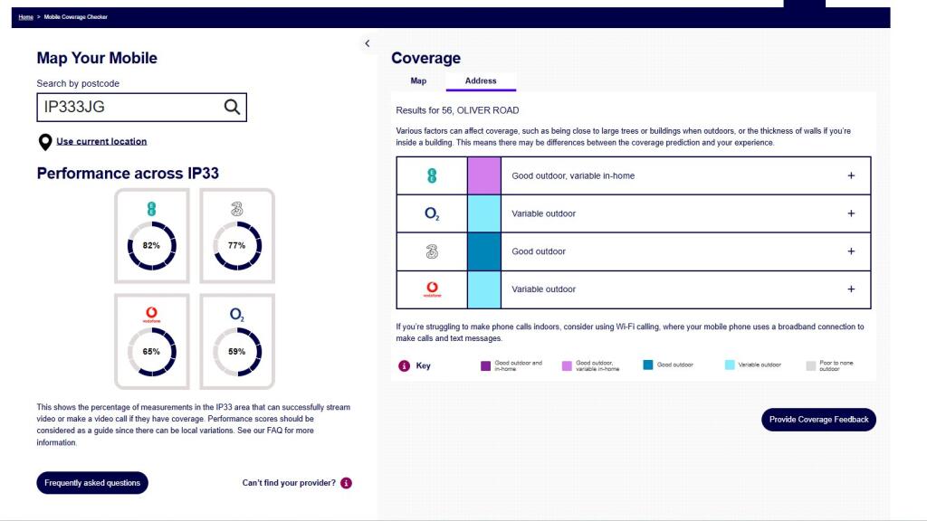Select the Address tab
Image resolution: width=927 pixels, height=521 pixels.
481,81
